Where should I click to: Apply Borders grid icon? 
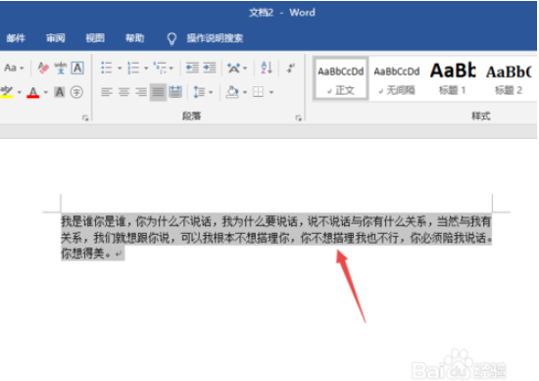pyautogui.click(x=258, y=92)
